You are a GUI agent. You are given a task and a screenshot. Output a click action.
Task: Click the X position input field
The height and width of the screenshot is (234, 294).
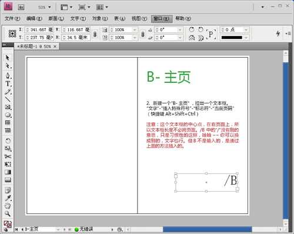coord(39,30)
